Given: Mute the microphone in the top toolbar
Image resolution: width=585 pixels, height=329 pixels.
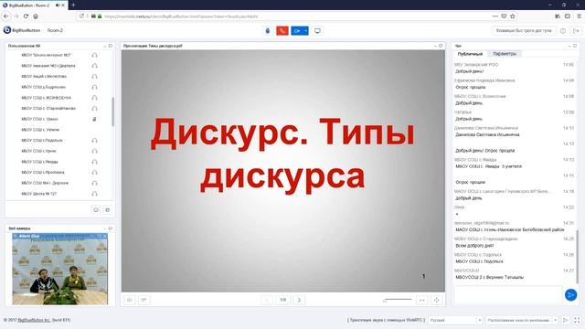Looking at the screenshot, I should pos(268,30).
